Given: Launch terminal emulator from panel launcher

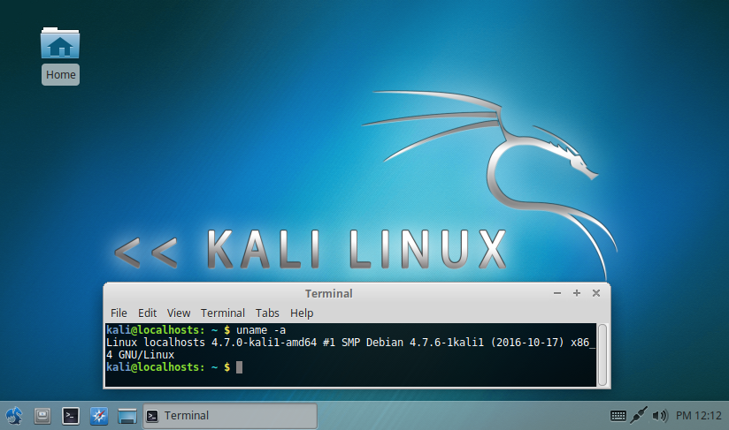Looking at the screenshot, I should [71, 416].
